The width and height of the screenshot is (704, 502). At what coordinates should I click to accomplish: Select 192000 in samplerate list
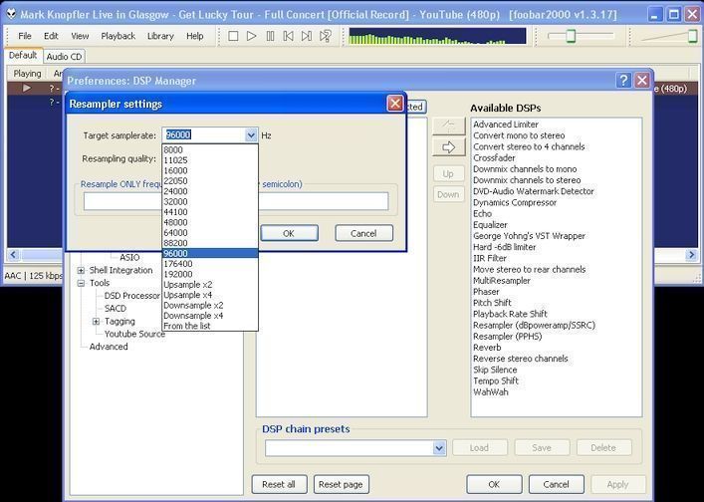tap(210, 274)
